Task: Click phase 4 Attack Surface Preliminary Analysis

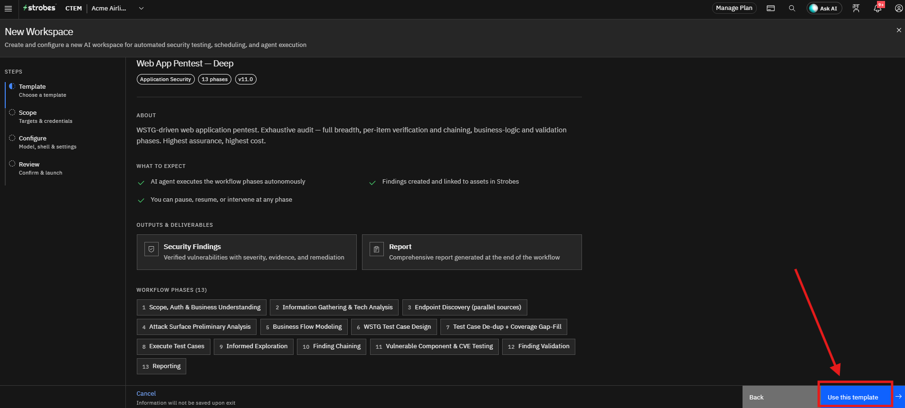Action: coord(197,327)
